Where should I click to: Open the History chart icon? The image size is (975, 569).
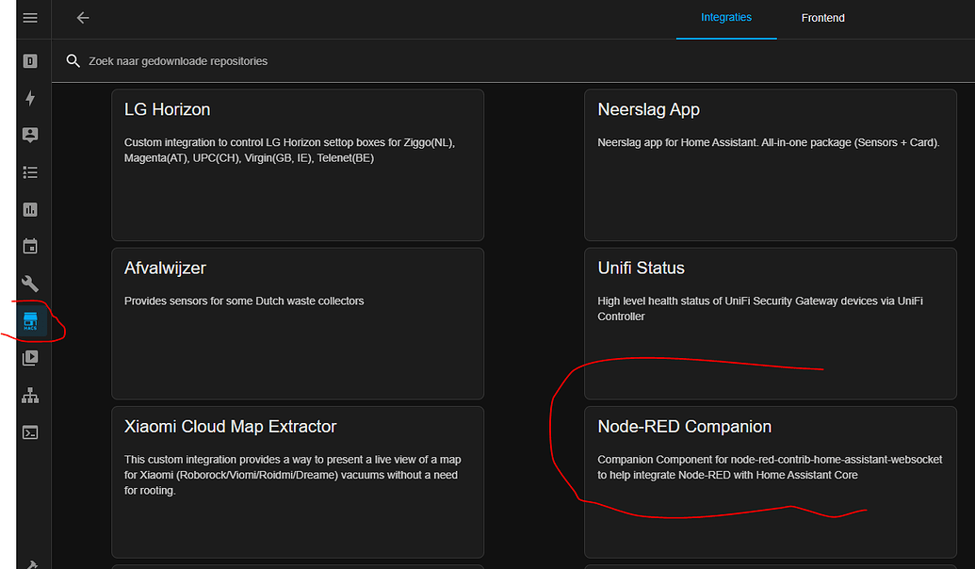point(29,209)
